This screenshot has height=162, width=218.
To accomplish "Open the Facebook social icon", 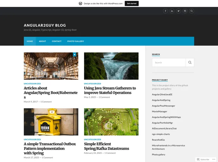I will pos(165,11).
